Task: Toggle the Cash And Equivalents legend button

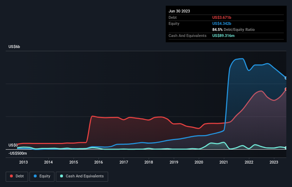Action: tap(82, 176)
